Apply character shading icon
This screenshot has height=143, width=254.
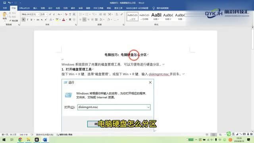click(x=70, y=19)
